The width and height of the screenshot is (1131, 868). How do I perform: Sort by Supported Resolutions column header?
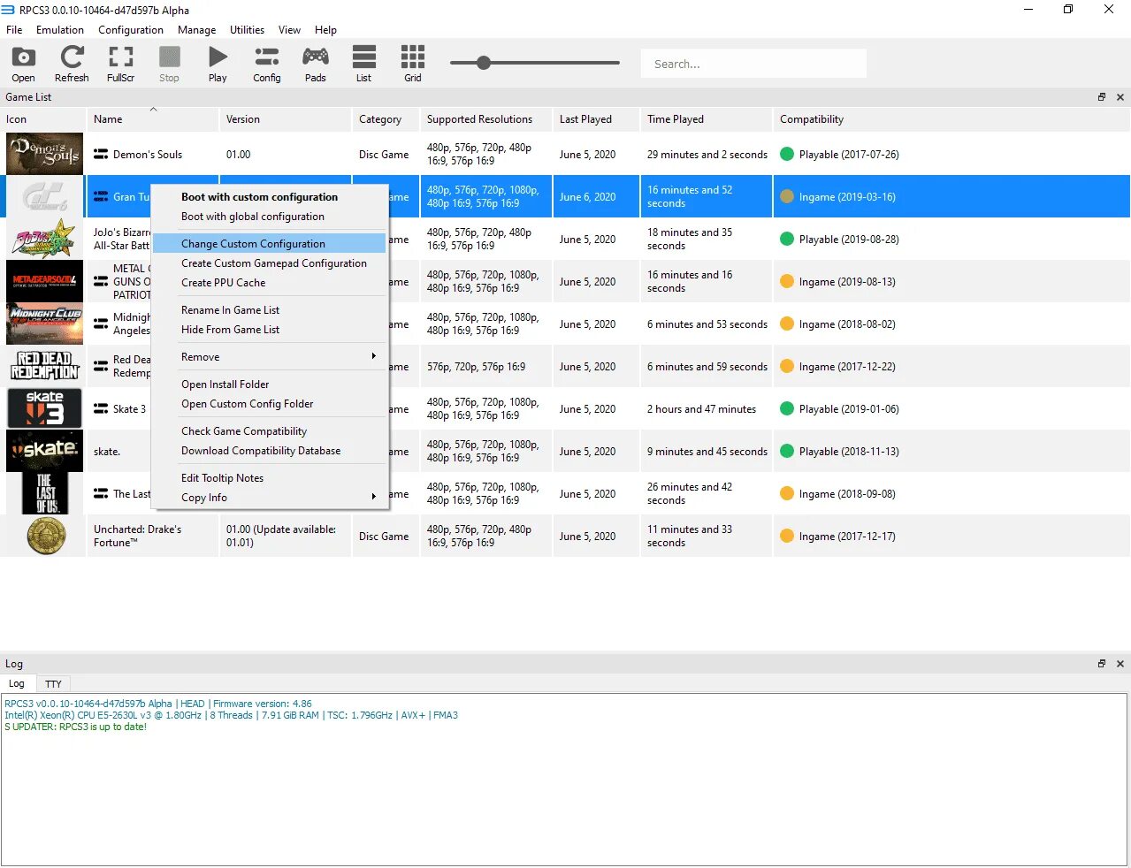point(485,119)
